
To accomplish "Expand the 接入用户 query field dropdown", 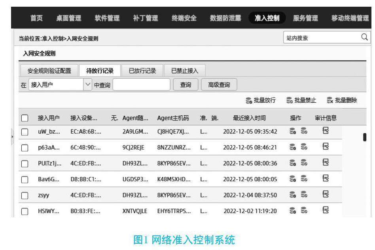I will point(88,85).
